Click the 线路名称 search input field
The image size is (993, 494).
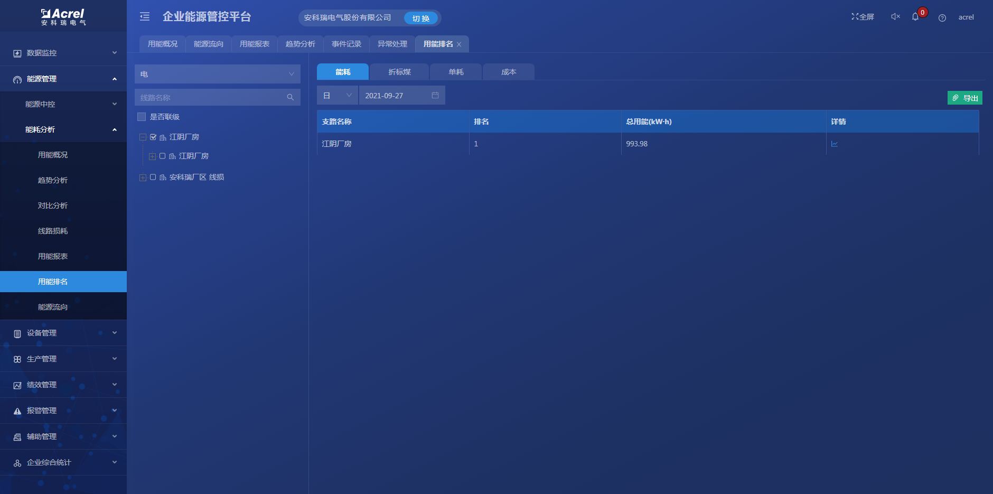click(x=211, y=97)
